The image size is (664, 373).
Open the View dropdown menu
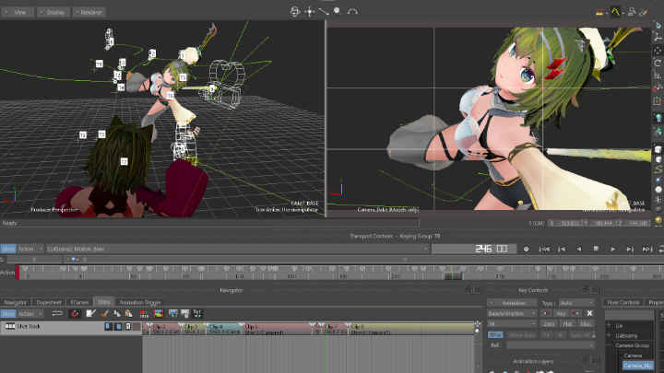coord(17,12)
